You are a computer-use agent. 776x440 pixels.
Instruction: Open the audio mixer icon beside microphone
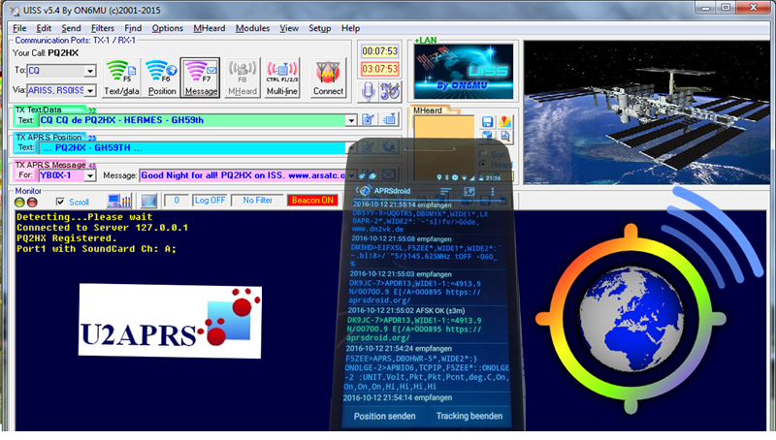(390, 91)
